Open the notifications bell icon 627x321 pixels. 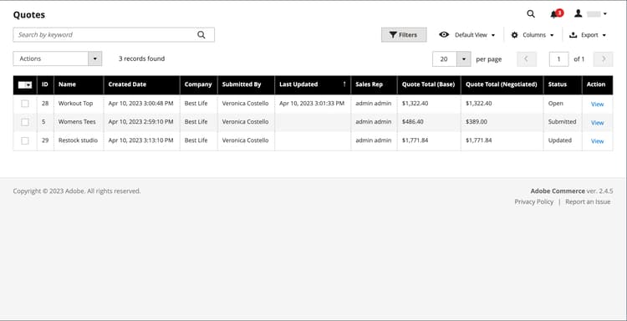pos(556,14)
